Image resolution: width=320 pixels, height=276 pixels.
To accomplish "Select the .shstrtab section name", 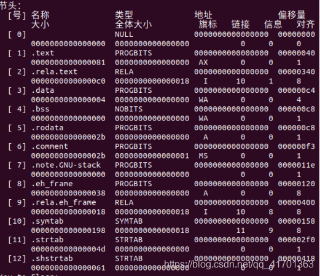I will pyautogui.click(x=52, y=258).
